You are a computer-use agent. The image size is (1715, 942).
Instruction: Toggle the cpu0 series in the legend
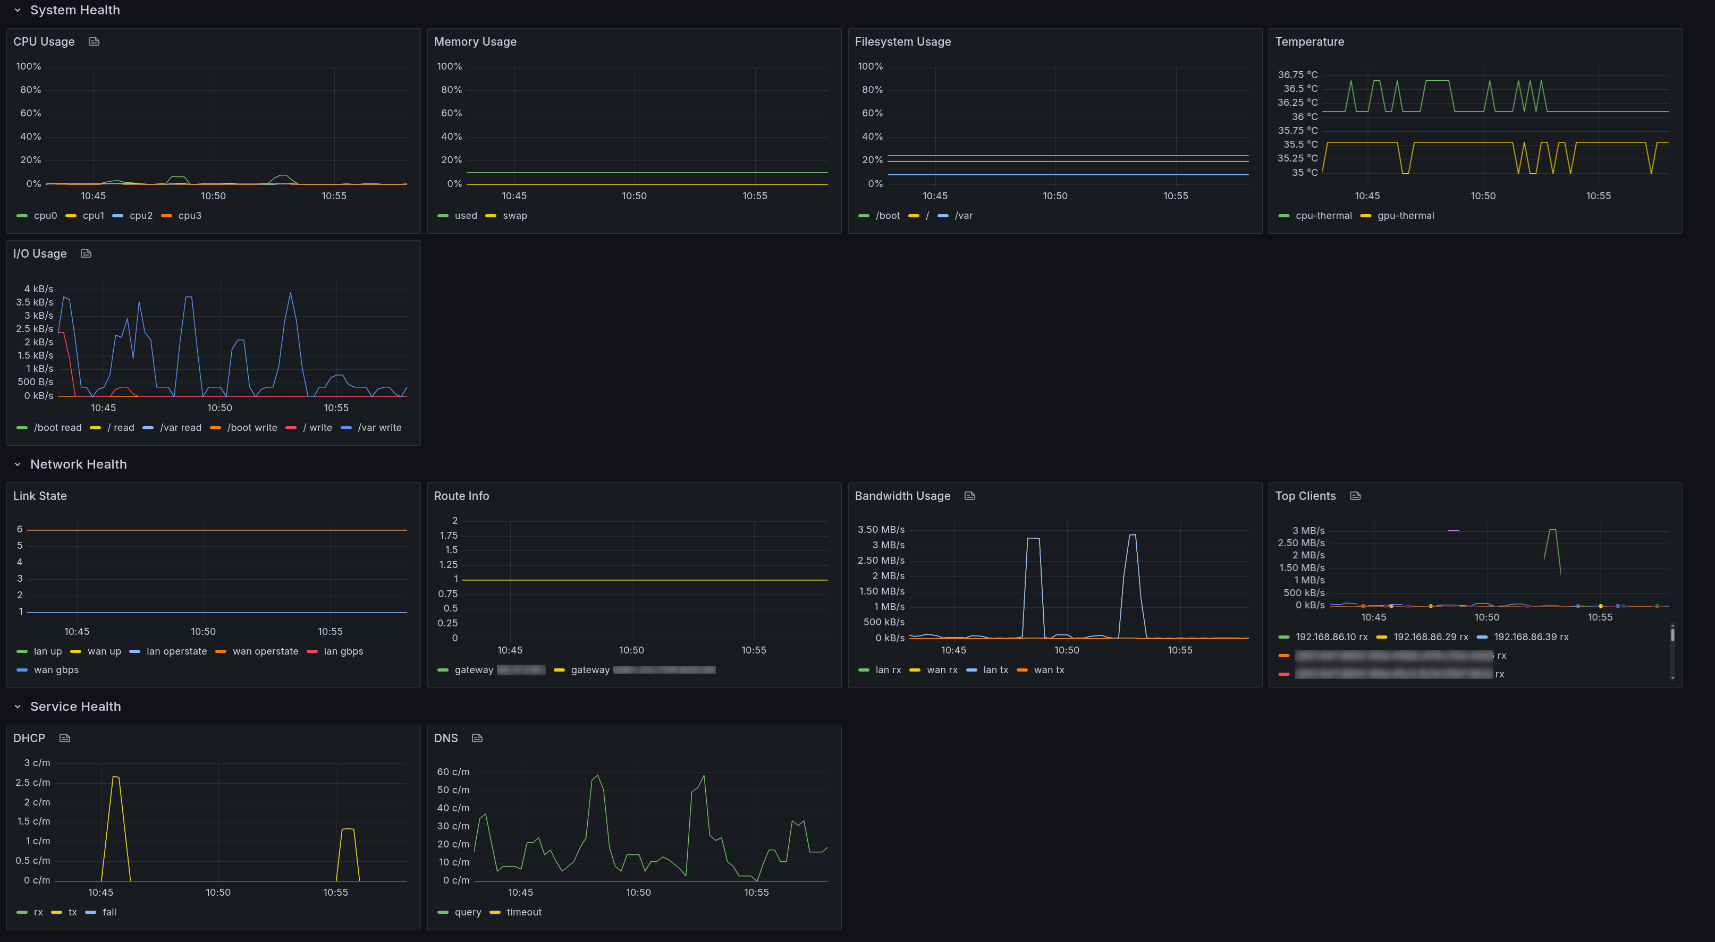click(x=45, y=216)
